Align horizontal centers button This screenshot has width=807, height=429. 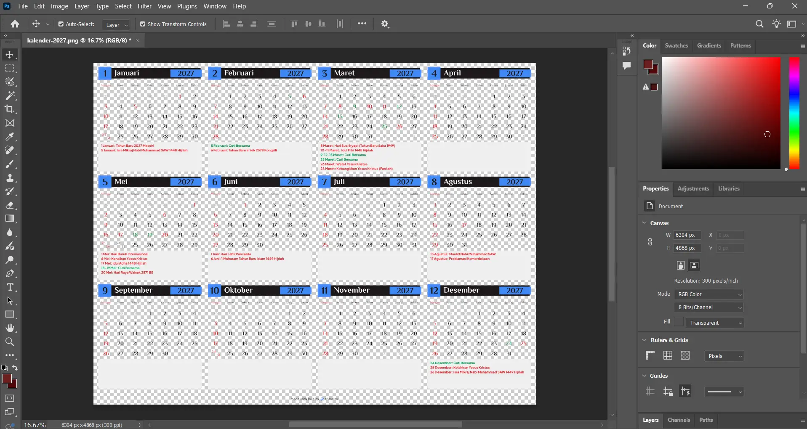coord(240,24)
